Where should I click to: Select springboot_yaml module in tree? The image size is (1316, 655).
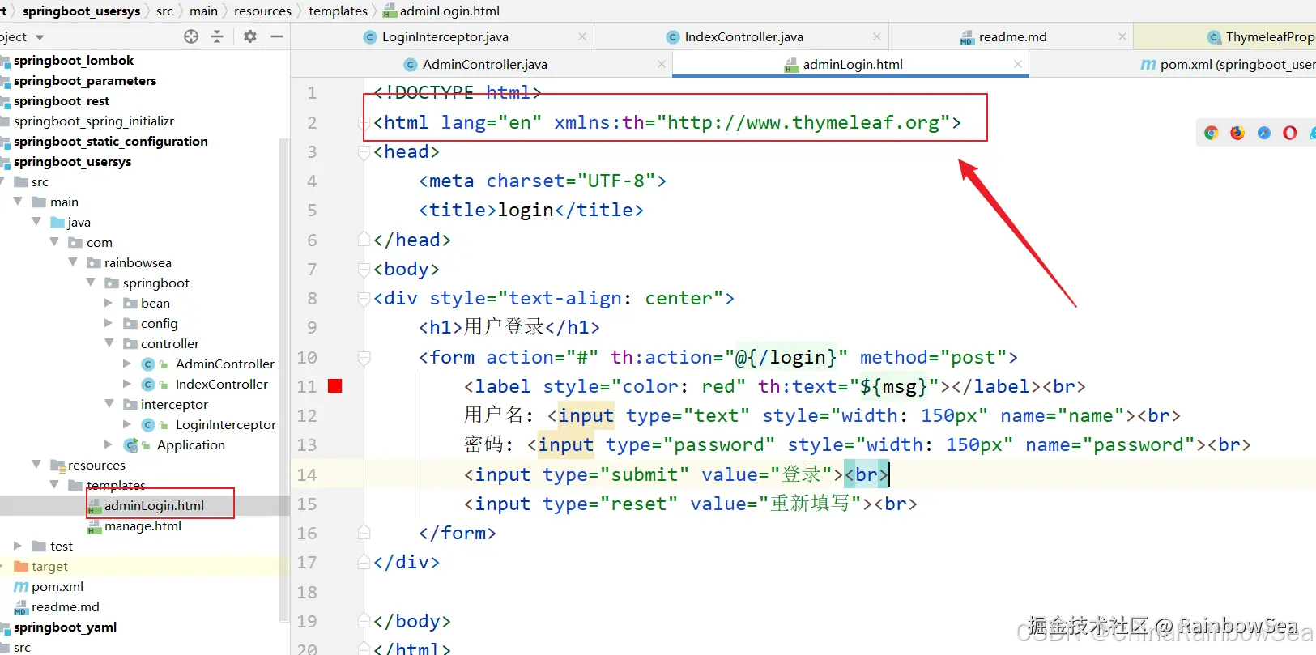65,627
